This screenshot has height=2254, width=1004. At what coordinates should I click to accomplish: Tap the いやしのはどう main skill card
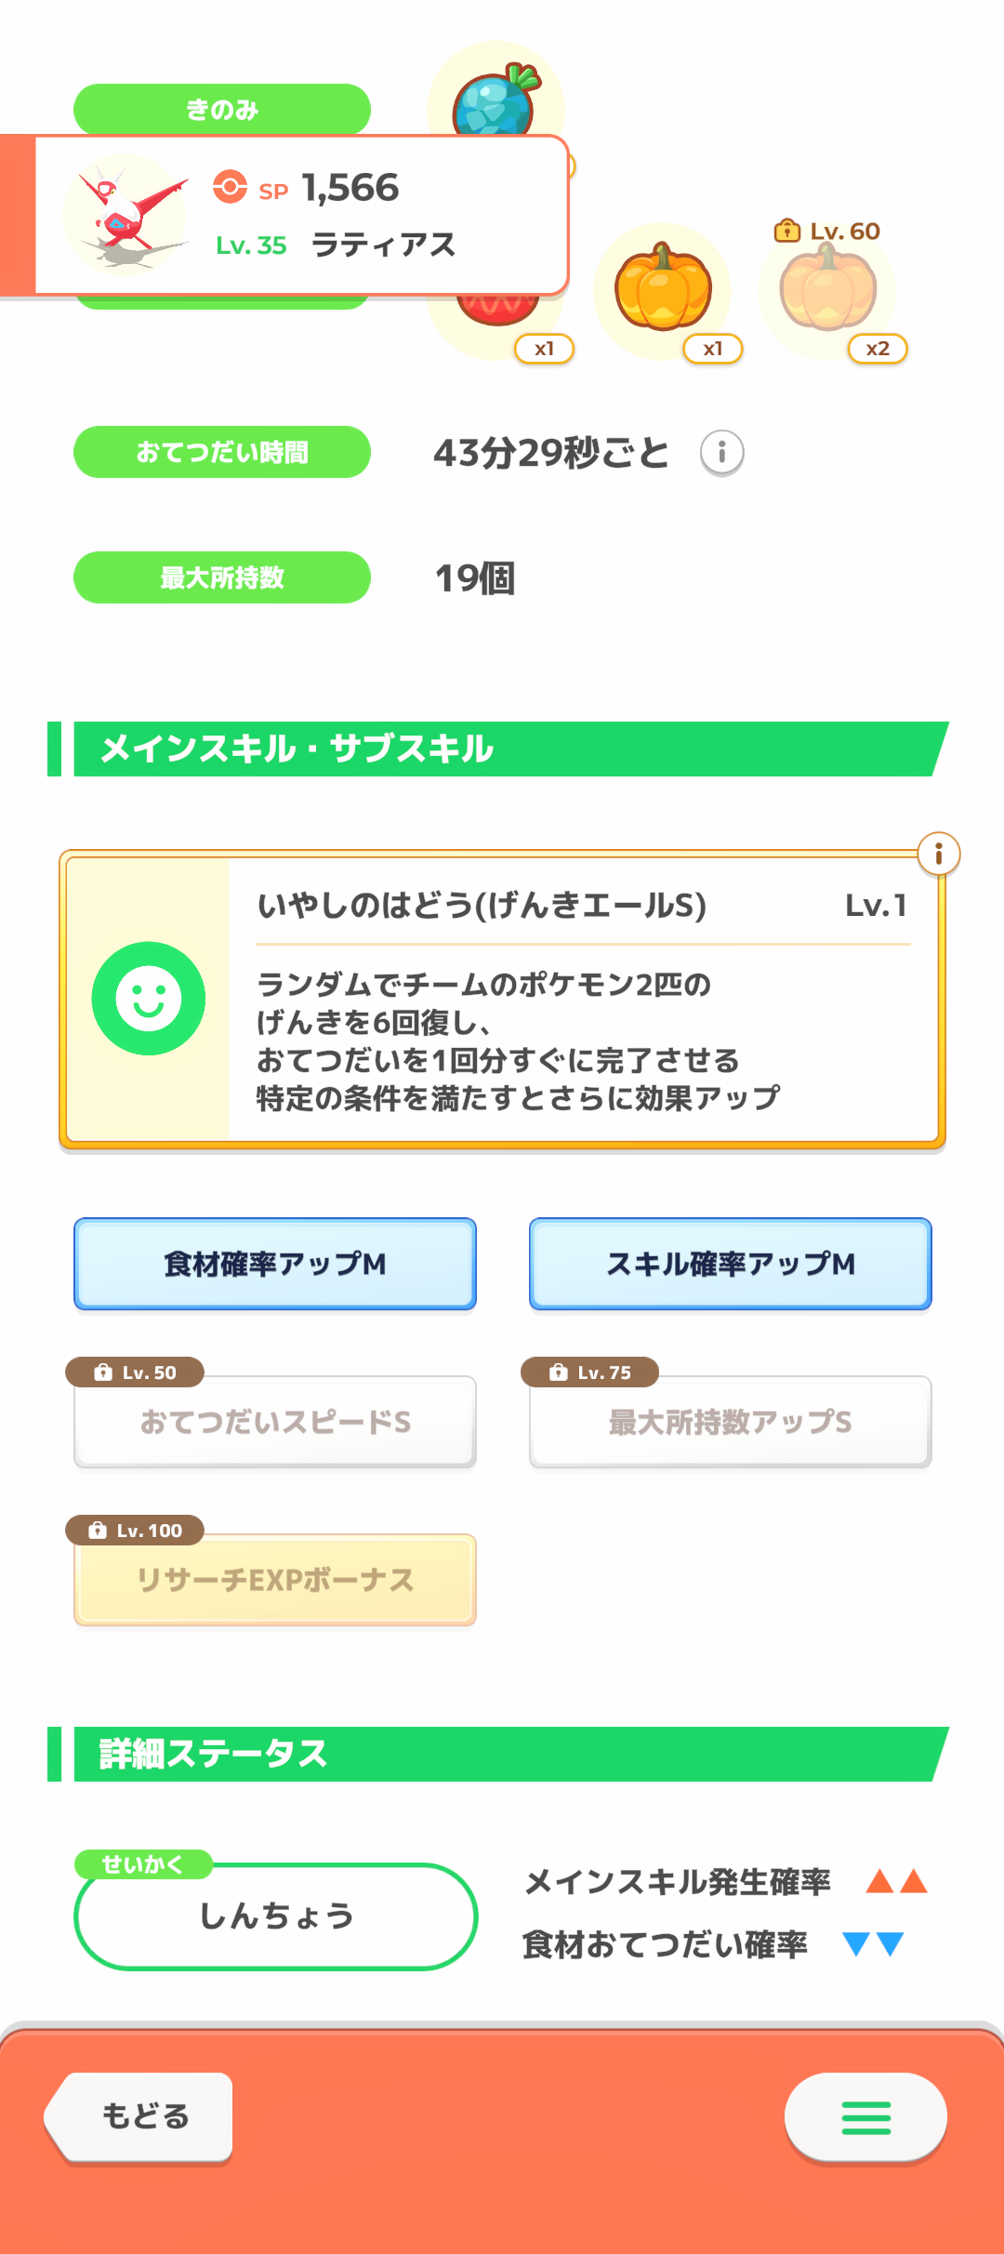(581, 1000)
